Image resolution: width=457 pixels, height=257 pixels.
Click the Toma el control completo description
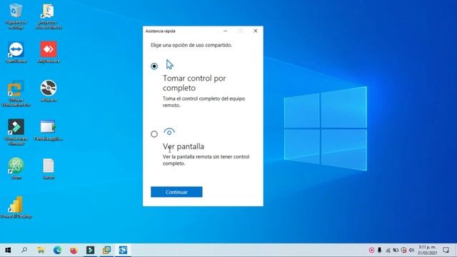coord(204,101)
